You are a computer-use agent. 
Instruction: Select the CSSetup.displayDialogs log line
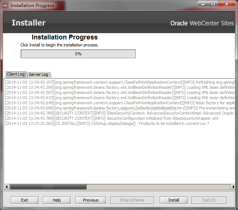tap(107, 123)
